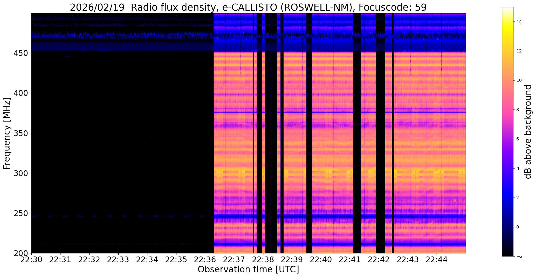Click the colorbar tick label −2
The width and height of the screenshot is (536, 277).
coord(519,256)
